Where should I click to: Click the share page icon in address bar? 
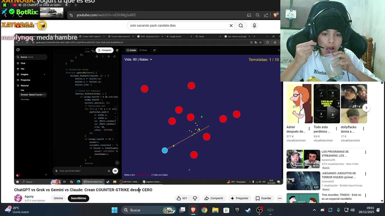tap(266, 15)
